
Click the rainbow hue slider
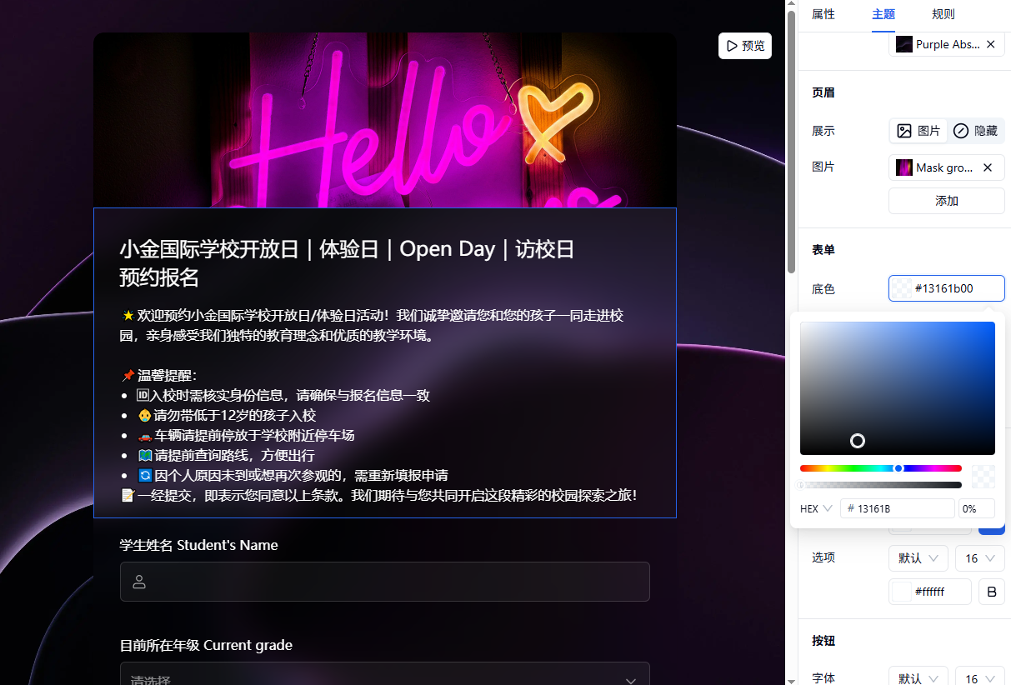click(x=880, y=468)
